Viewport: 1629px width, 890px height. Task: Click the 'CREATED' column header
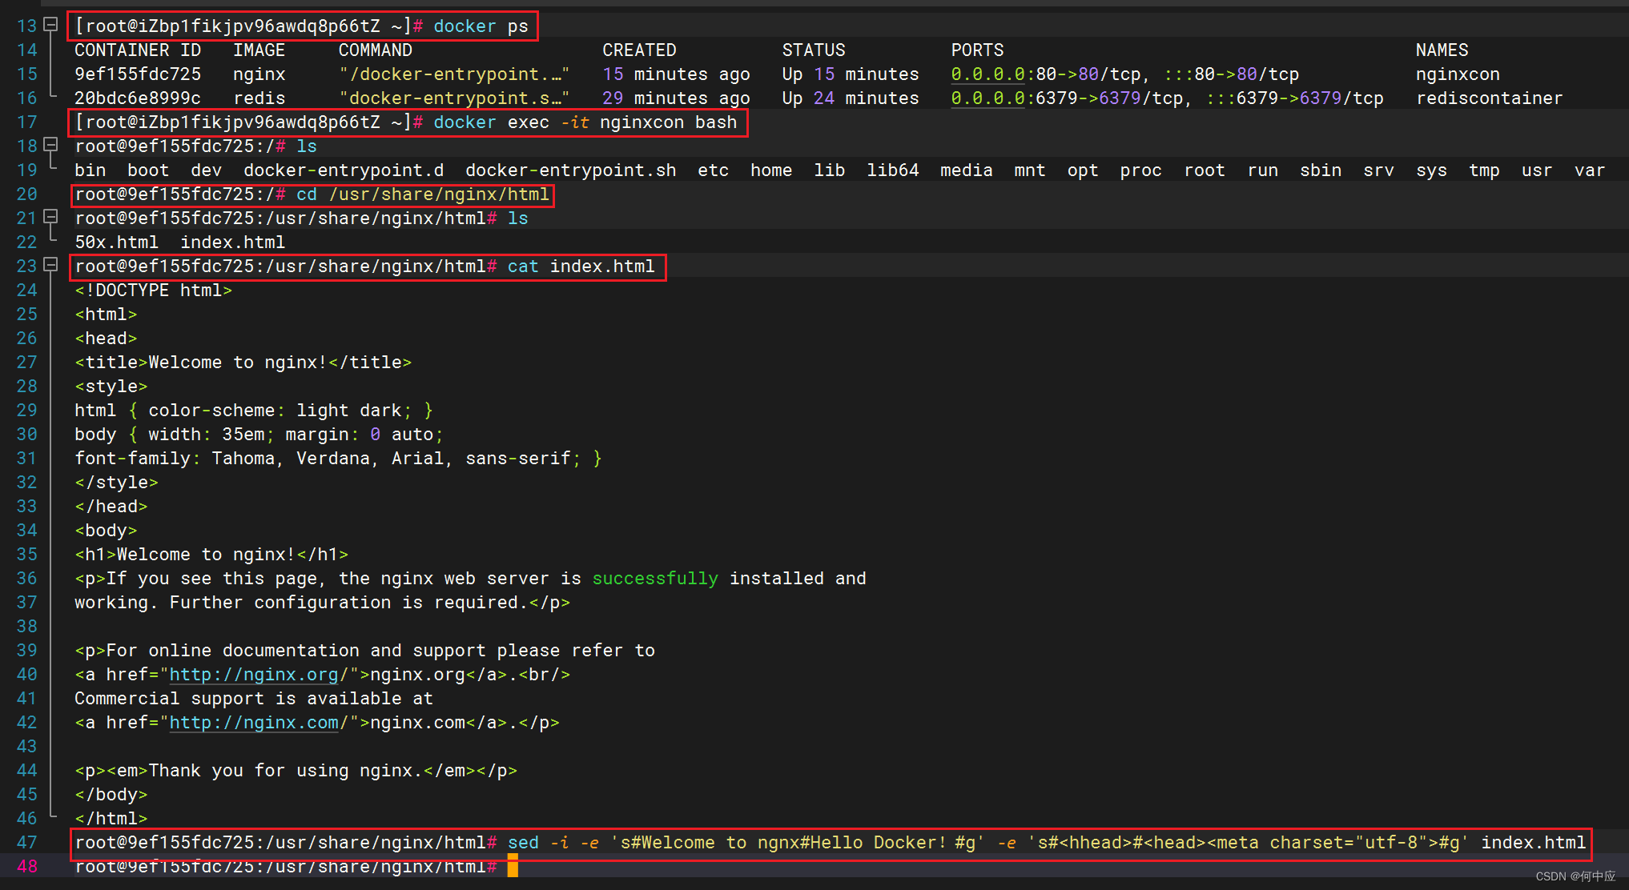tap(639, 50)
